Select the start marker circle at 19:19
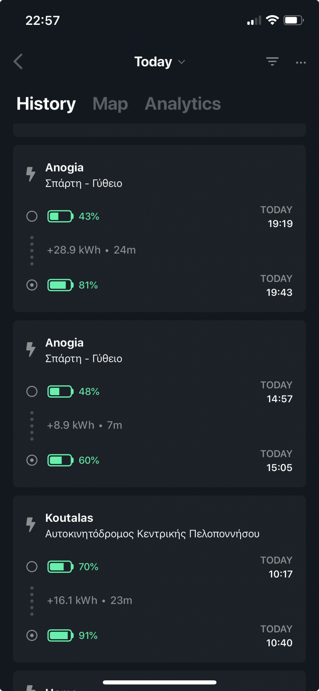The width and height of the screenshot is (319, 691). pos(32,216)
